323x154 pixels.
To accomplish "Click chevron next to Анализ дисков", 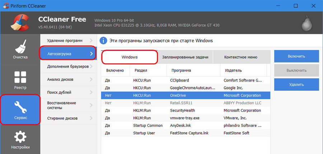I will (x=91, y=79).
